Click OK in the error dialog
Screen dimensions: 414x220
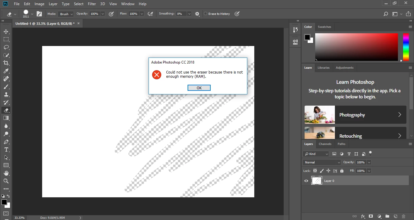click(199, 88)
